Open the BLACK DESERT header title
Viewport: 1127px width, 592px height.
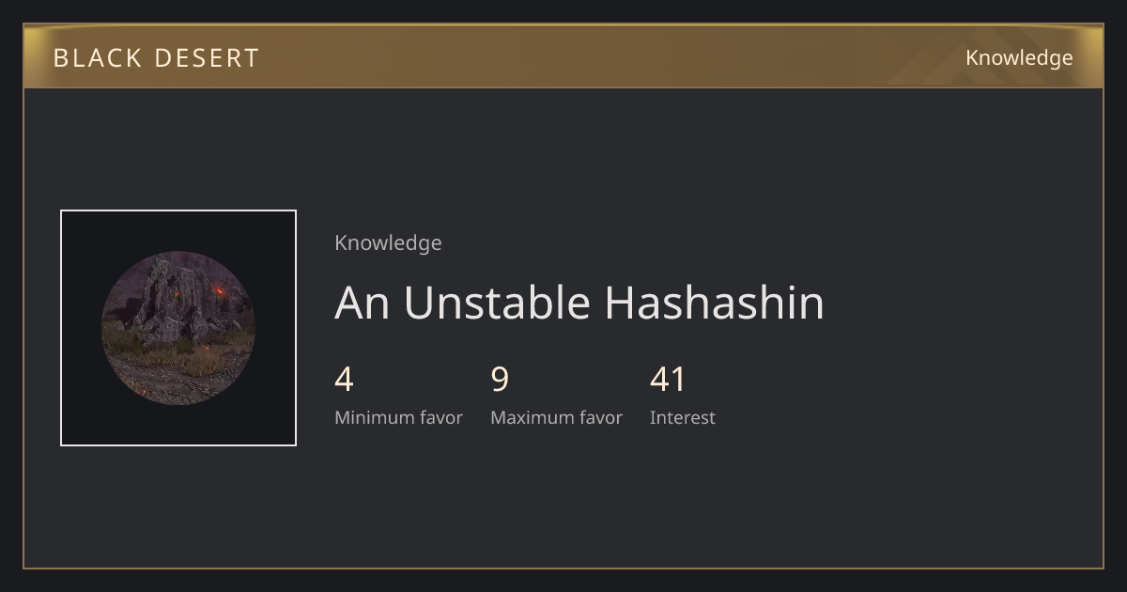point(156,58)
